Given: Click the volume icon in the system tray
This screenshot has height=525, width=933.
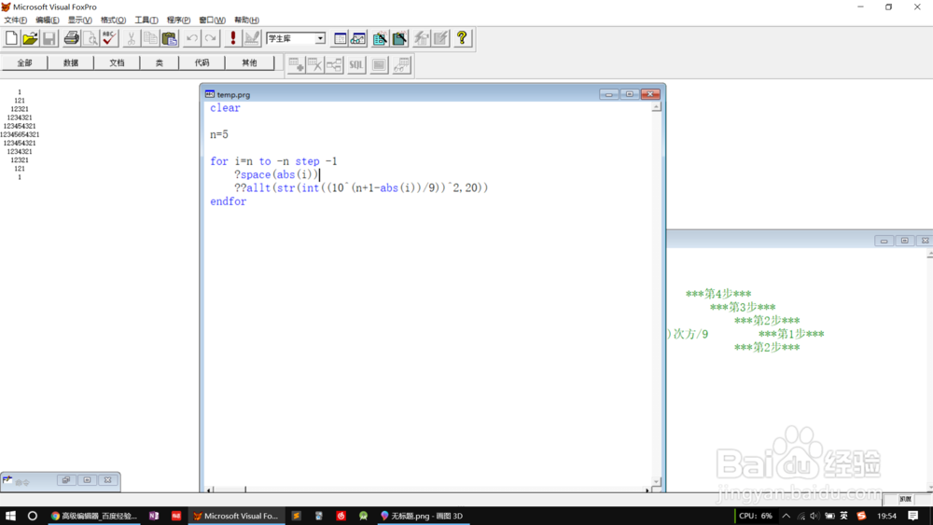Looking at the screenshot, I should 815,516.
